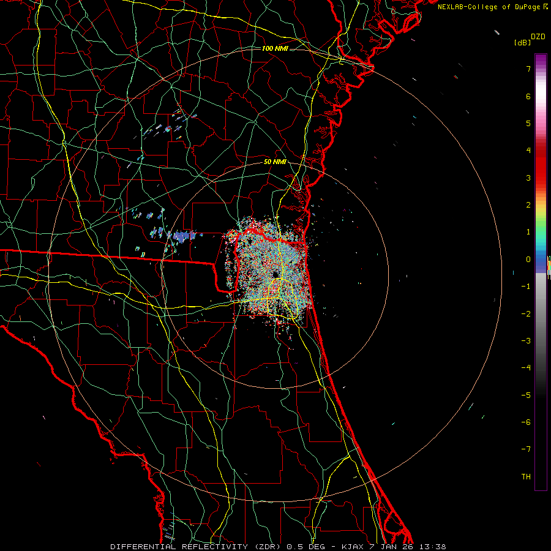Image resolution: width=551 pixels, height=551 pixels.
Task: Select the -3 value on the ZDR scale
Action: pyautogui.click(x=526, y=341)
